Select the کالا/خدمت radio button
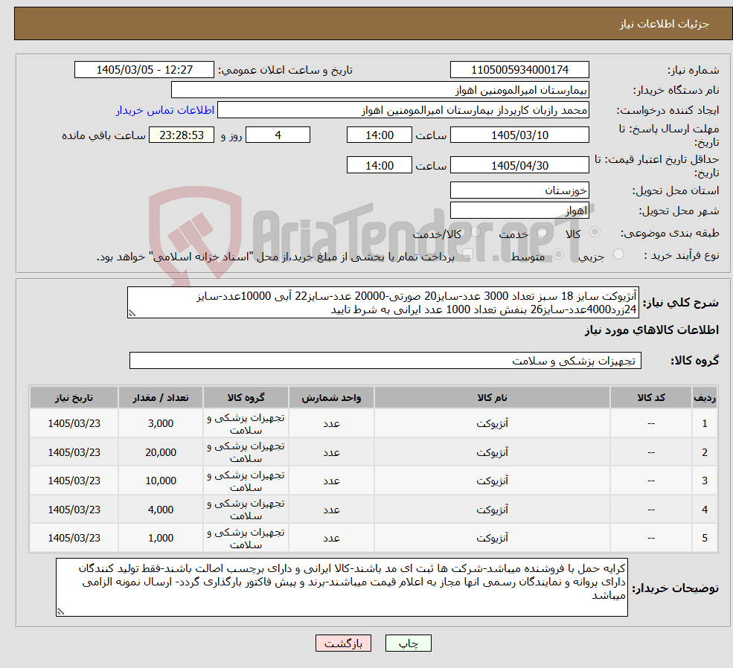This screenshot has height=668, width=733. 476,232
